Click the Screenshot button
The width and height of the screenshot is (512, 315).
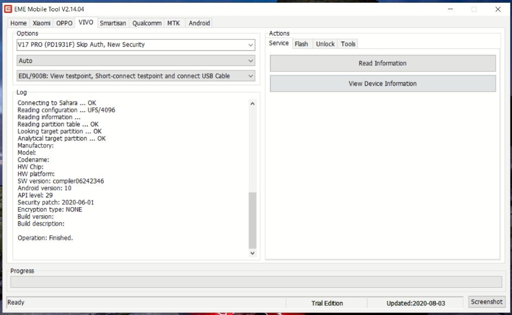tap(487, 302)
